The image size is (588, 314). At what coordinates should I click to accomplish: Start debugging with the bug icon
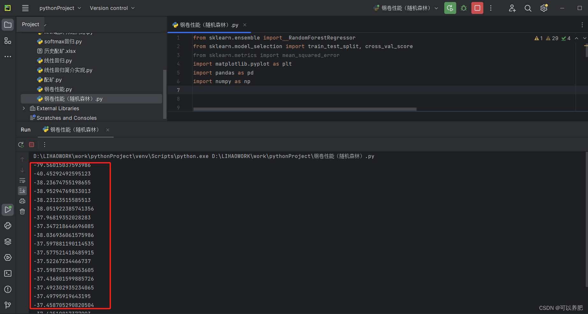[x=464, y=8]
